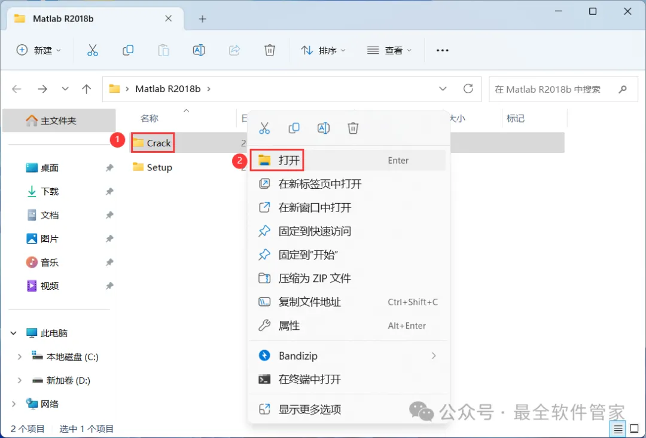Viewport: 646px width, 438px height.
Task: Go forward with the right arrow
Action: [42, 89]
